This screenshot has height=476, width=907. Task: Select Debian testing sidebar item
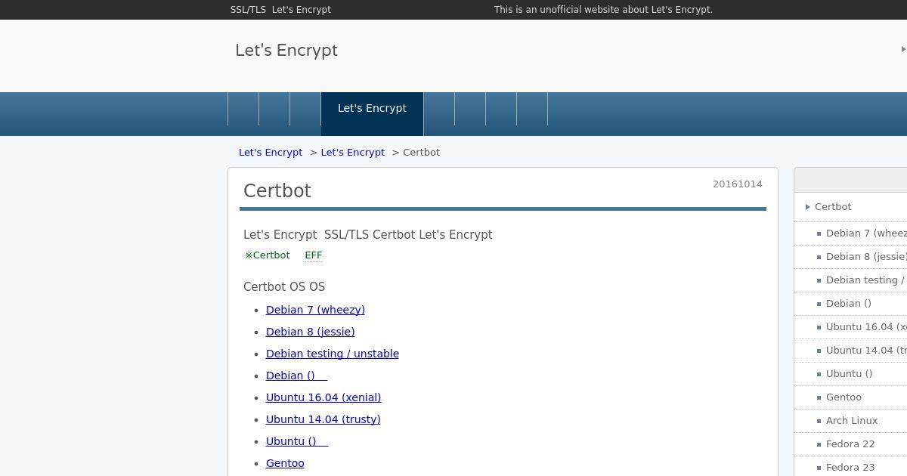[866, 280]
